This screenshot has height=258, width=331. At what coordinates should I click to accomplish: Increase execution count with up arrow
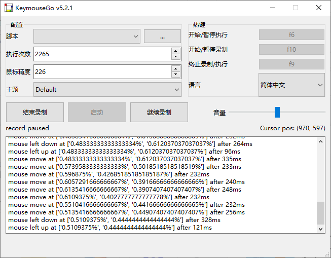[x=175, y=51]
